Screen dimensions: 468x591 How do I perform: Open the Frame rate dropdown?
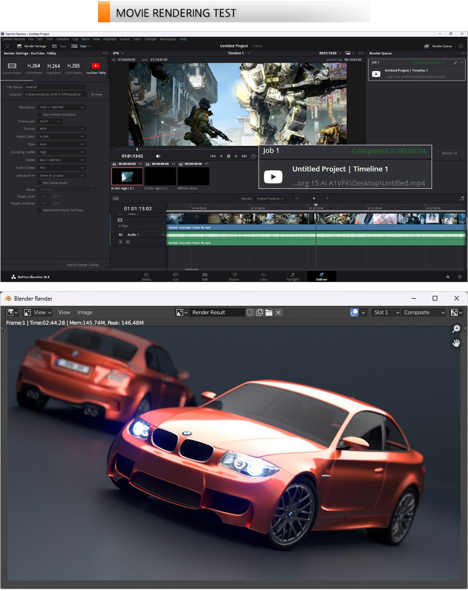(50, 121)
